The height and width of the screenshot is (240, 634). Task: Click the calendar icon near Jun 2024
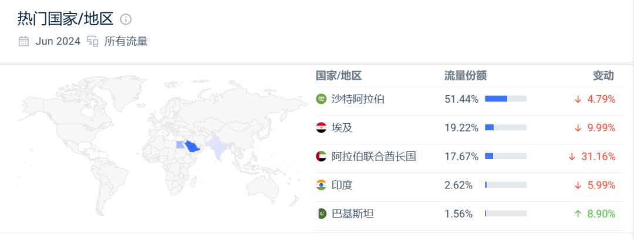point(24,41)
